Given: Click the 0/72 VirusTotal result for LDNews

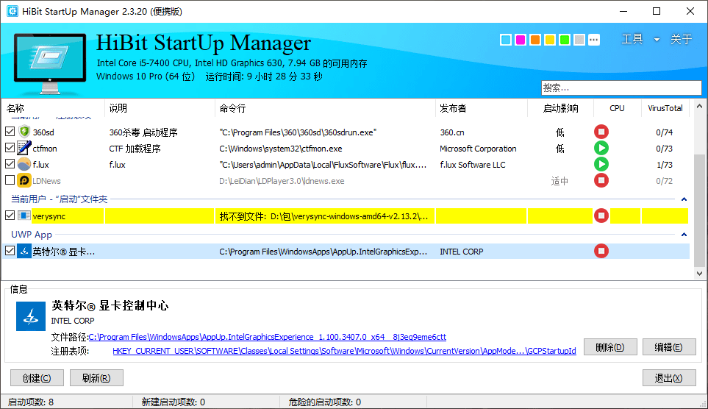Looking at the screenshot, I should click(664, 181).
